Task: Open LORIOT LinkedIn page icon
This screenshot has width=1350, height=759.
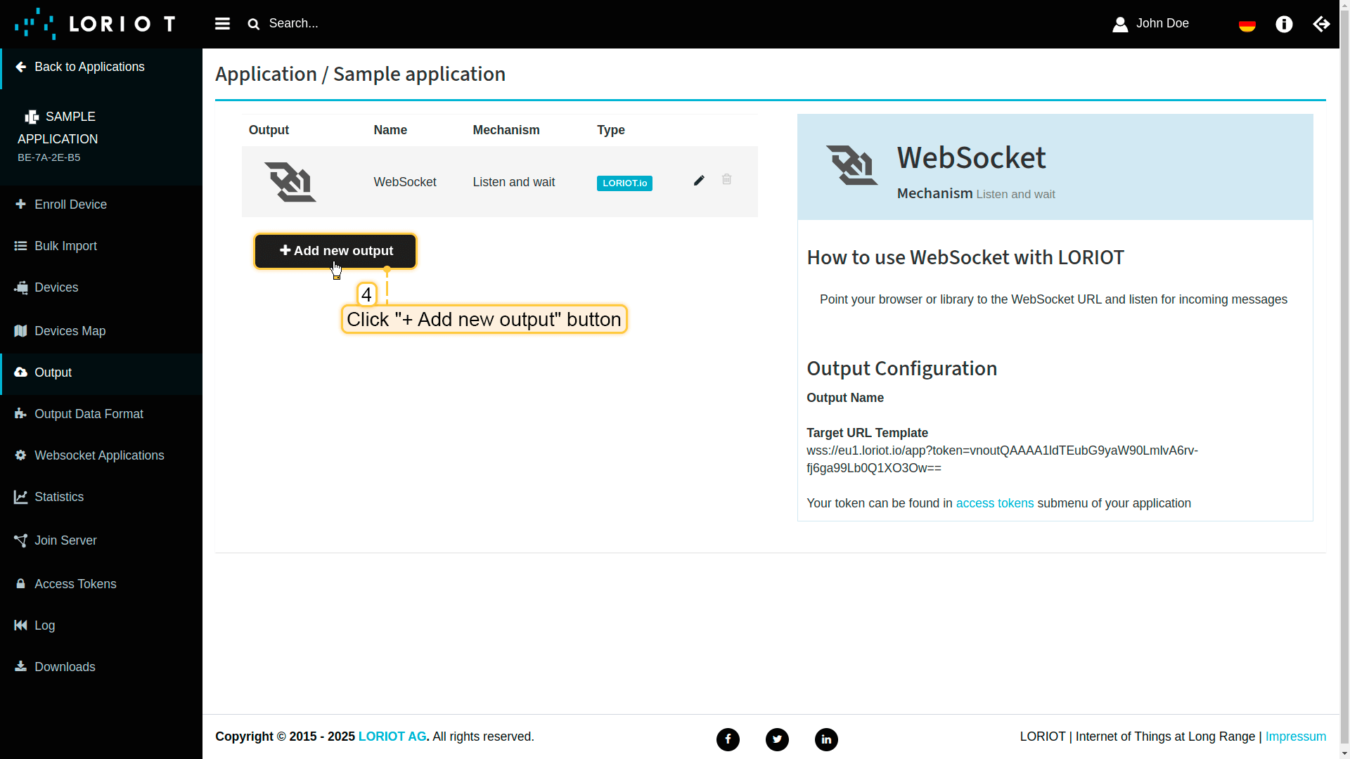Action: [x=826, y=739]
